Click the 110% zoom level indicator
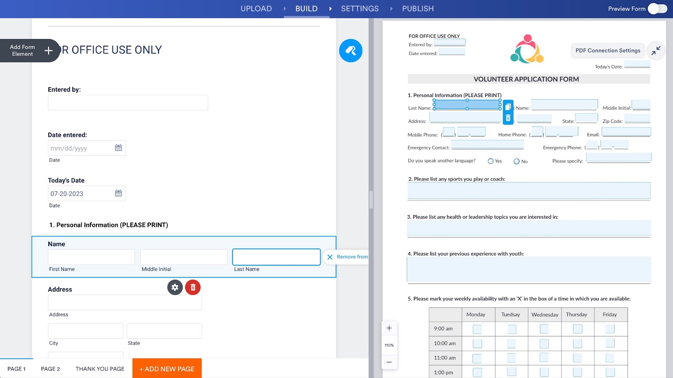Screen dimensions: 673x378 [x=389, y=345]
